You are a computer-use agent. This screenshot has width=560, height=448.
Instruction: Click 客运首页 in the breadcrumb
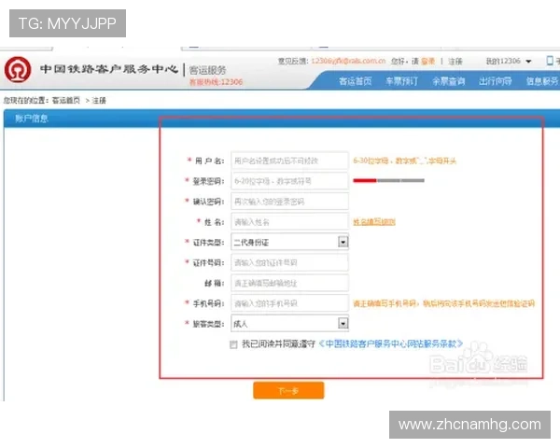[66, 101]
